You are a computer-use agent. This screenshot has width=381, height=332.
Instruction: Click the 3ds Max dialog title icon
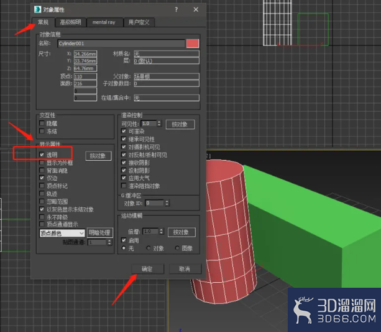37,9
